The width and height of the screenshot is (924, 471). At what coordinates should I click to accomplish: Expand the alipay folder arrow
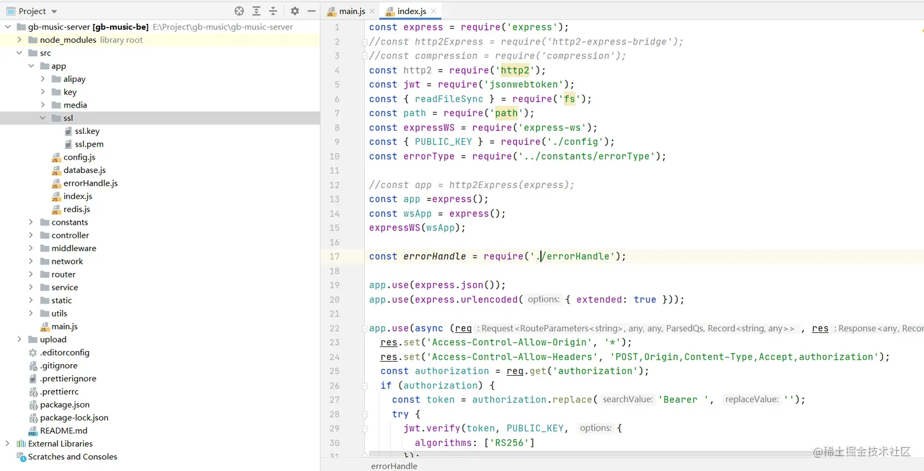point(43,79)
